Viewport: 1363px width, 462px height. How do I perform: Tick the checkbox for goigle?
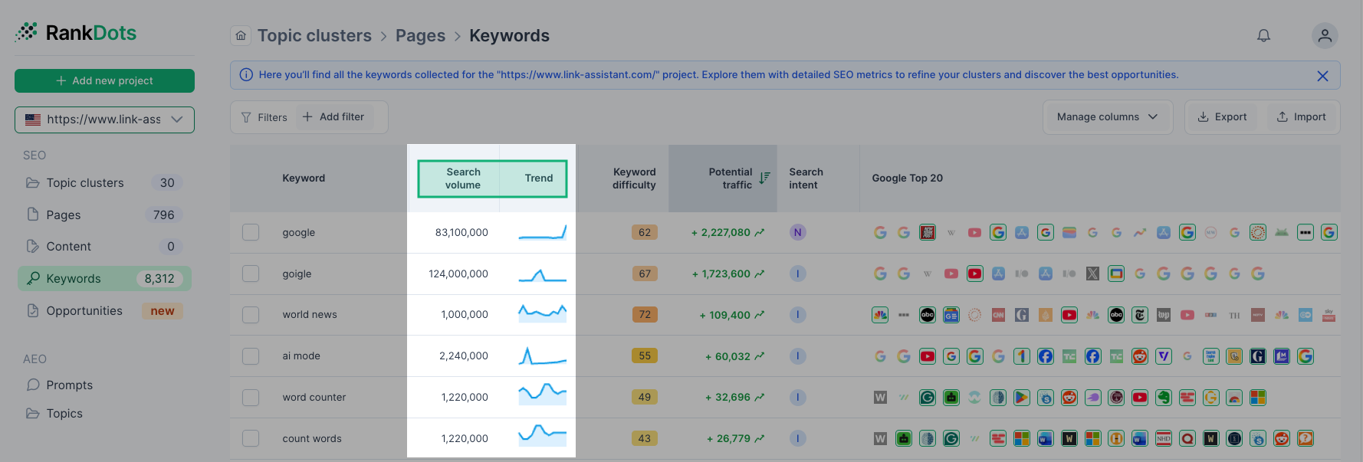coord(251,274)
